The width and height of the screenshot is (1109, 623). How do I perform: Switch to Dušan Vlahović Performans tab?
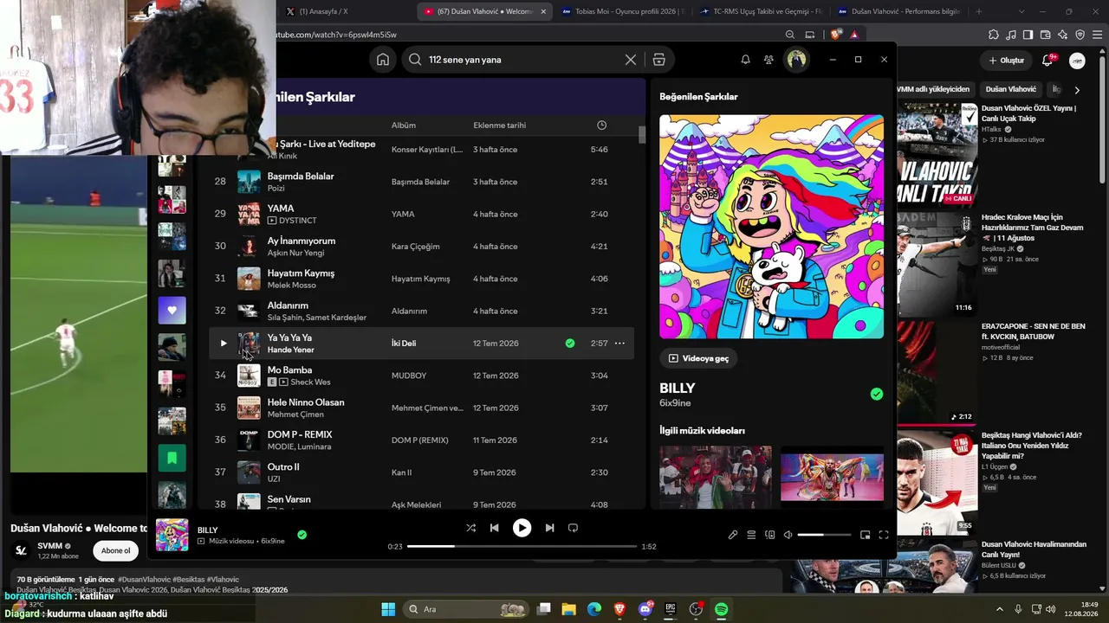pos(898,11)
